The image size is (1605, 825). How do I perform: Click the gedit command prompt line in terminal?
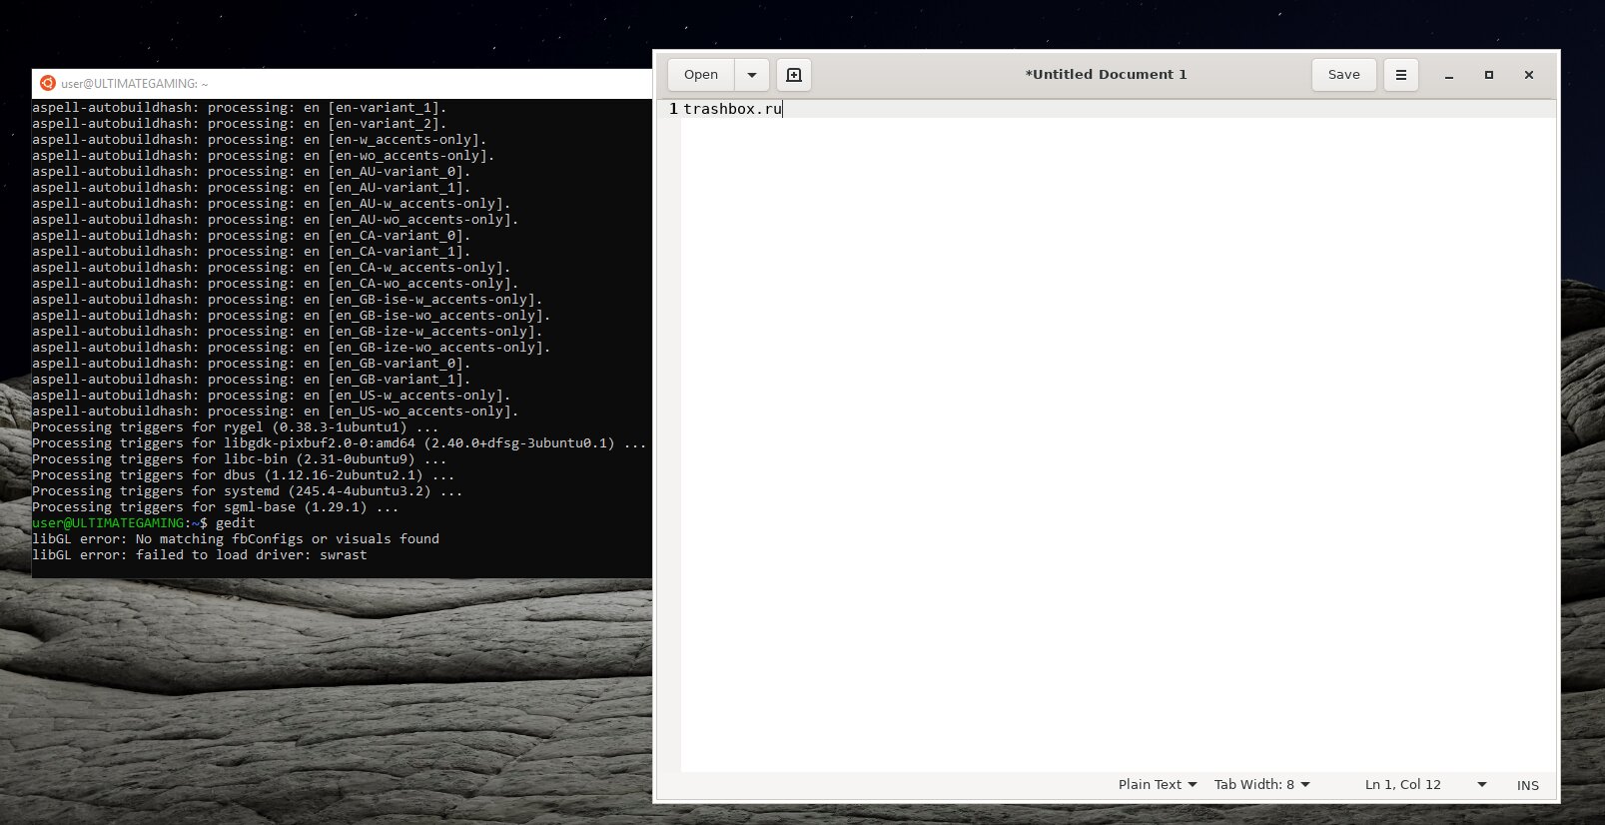144,523
